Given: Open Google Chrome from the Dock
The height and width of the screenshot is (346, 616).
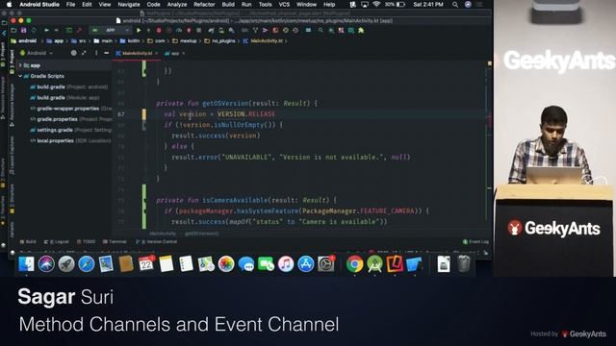Looking at the screenshot, I should click(355, 264).
